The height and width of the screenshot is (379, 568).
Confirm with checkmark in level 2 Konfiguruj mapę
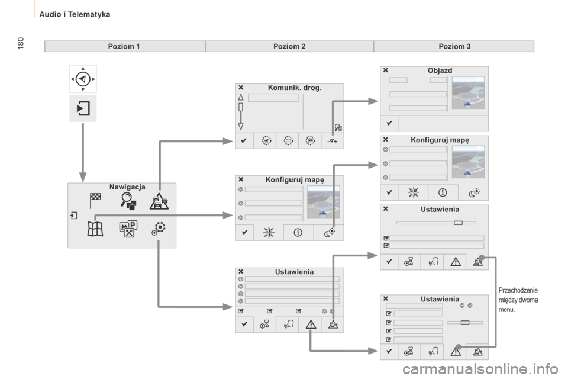point(244,232)
